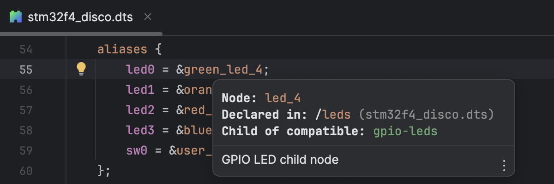Image resolution: width=554 pixels, height=184 pixels.
Task: Click the sw0 property name
Action: [137, 150]
